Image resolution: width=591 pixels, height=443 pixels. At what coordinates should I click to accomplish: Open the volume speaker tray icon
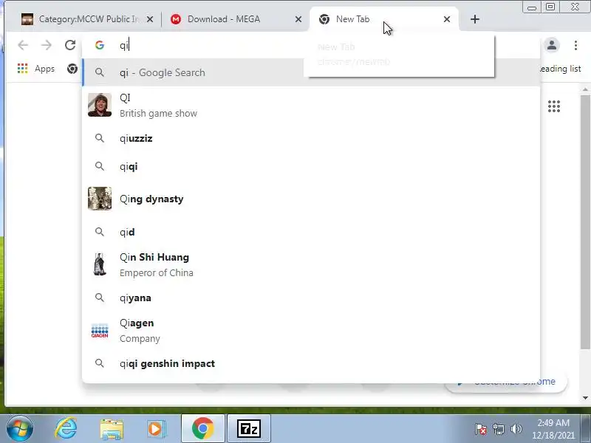(516, 429)
